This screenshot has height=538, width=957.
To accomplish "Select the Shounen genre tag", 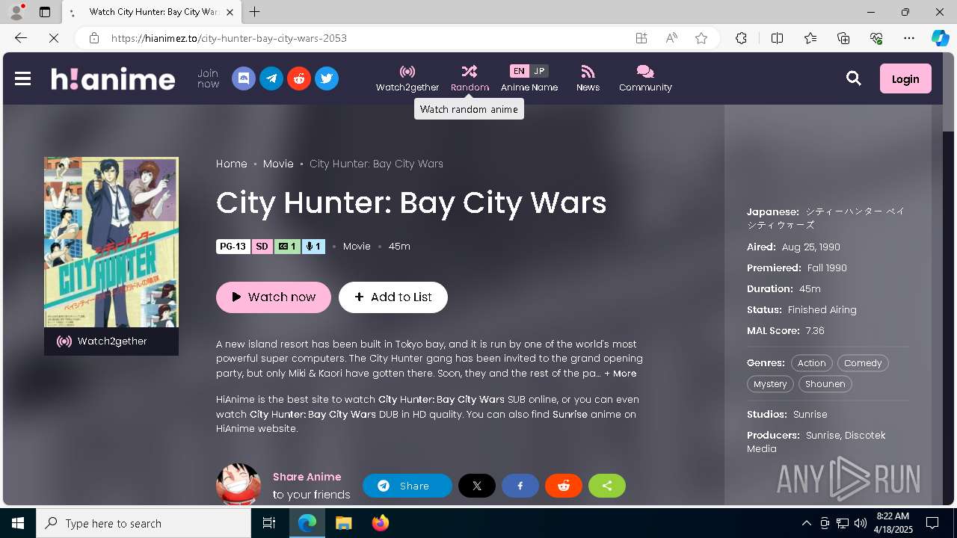I will coord(825,384).
